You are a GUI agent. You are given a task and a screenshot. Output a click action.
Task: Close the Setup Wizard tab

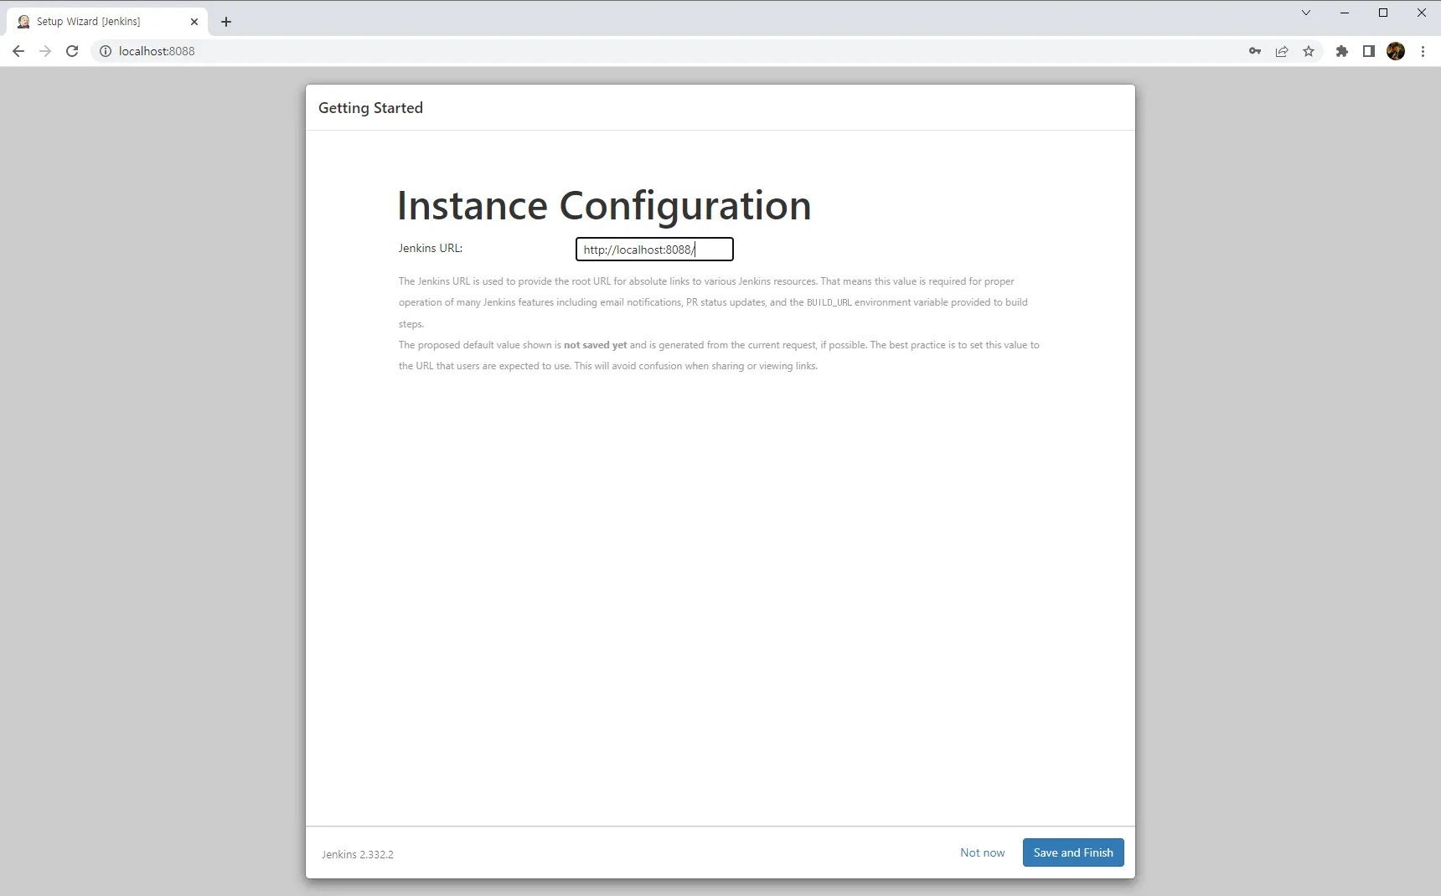[x=194, y=22]
